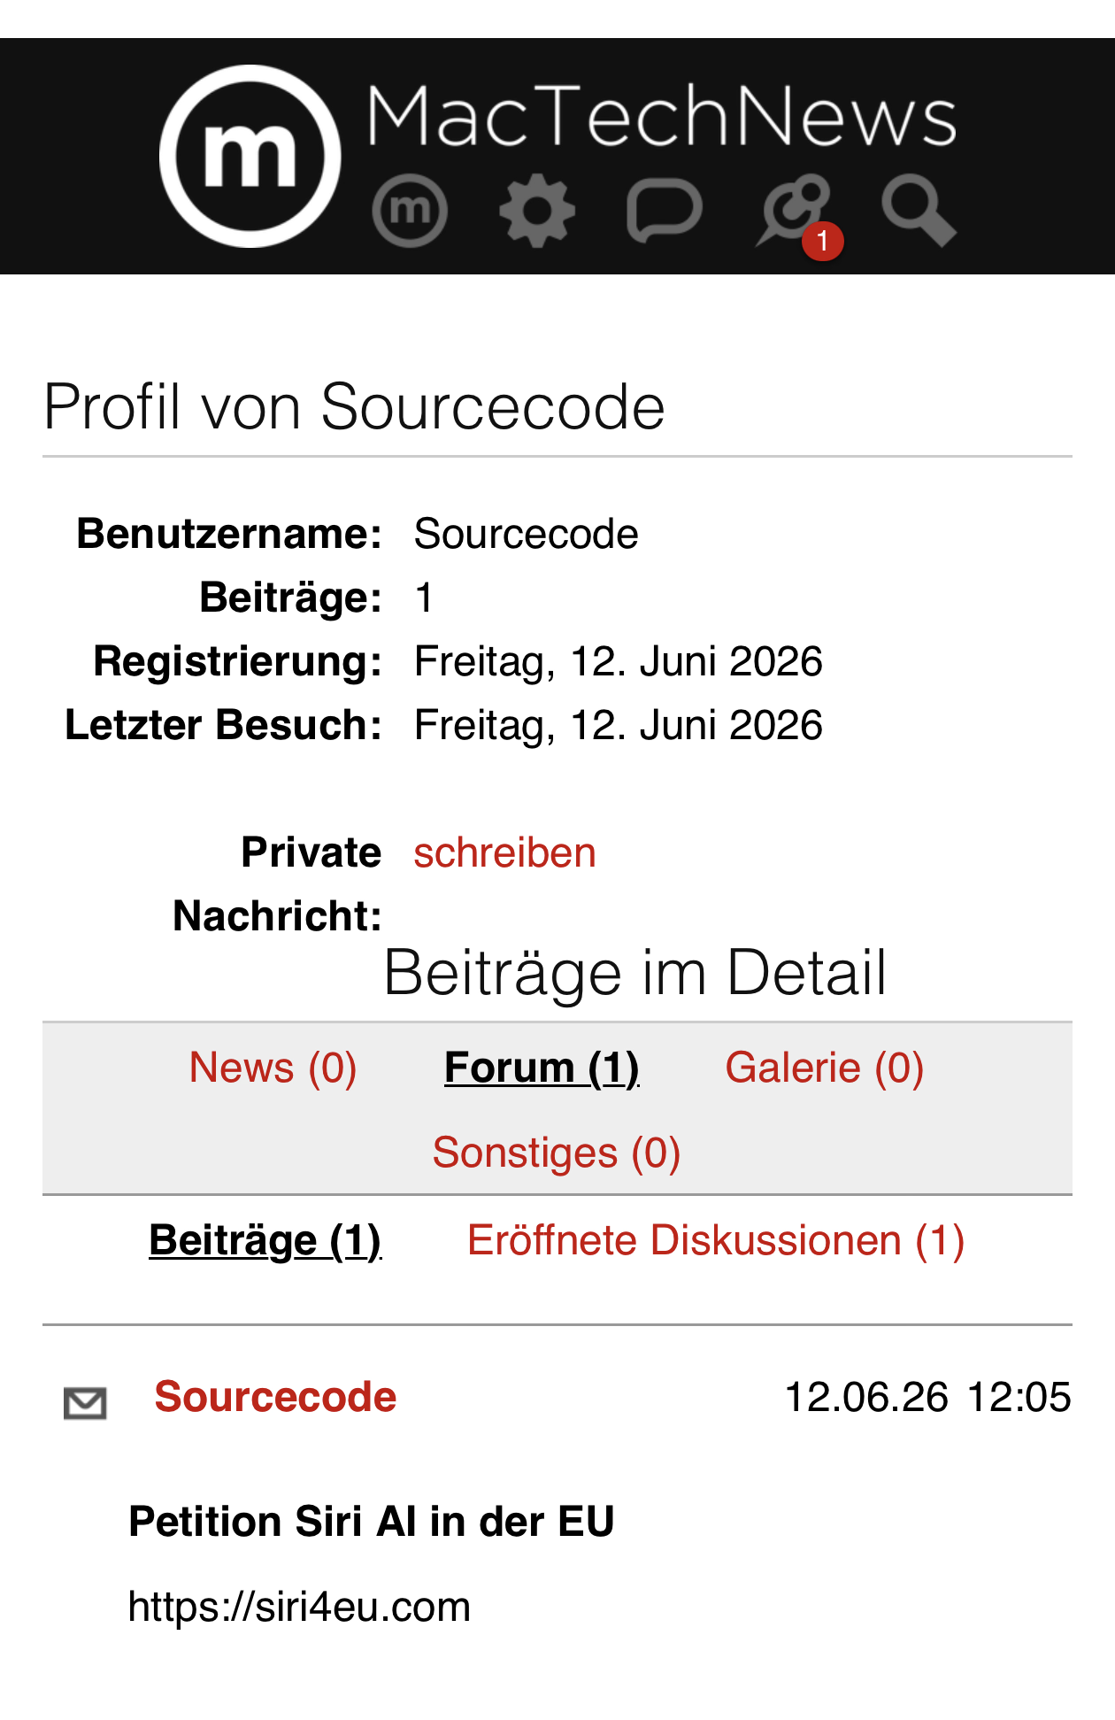Open the red Sourcecode author link
1115x1720 pixels.
click(x=275, y=1397)
